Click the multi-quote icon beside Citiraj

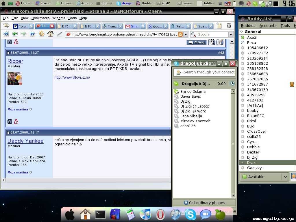coord(211,42)
